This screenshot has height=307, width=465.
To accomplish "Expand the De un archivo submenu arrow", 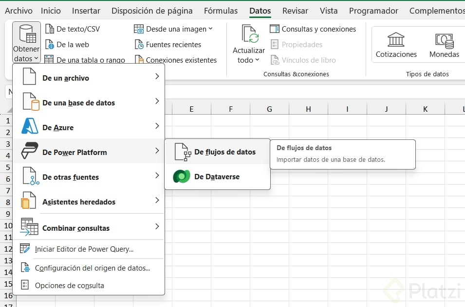I will 157,77.
